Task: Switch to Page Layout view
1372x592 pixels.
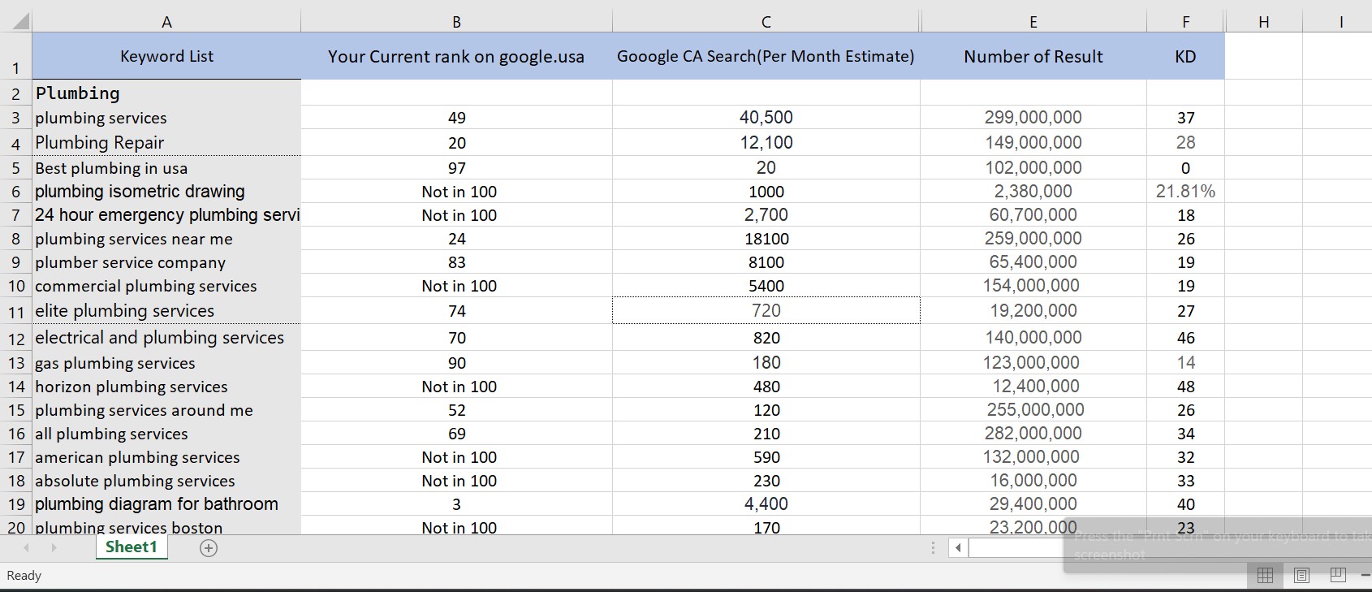Action: point(1301,576)
